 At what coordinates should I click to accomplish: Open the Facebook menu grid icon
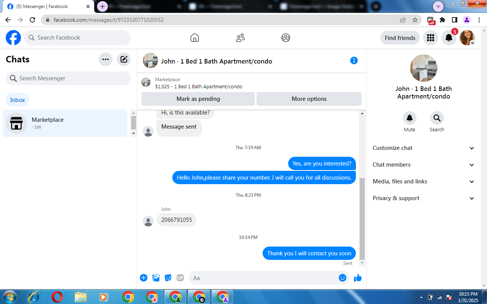tap(431, 38)
